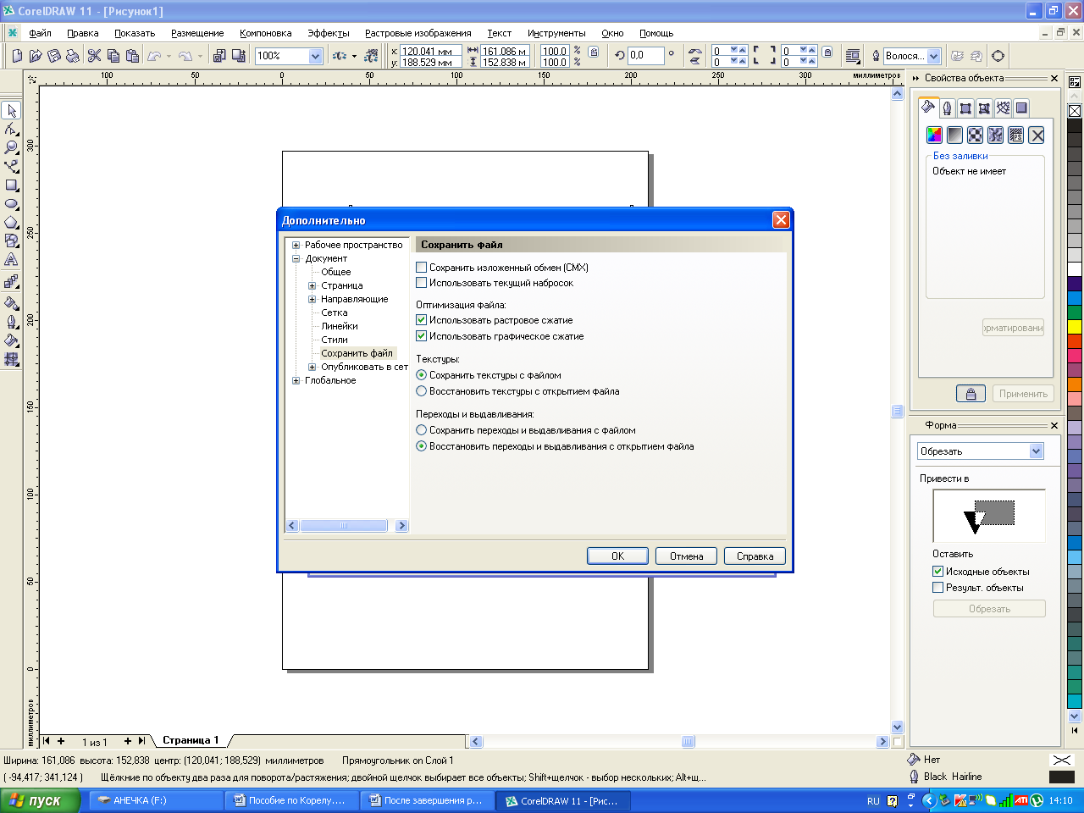Select the Pick arrow tool in toolbox
The height and width of the screenshot is (813, 1084).
tap(11, 111)
